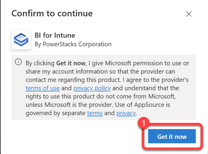Click the BI for Intune app logo
The height and width of the screenshot is (154, 208).
(21, 39)
